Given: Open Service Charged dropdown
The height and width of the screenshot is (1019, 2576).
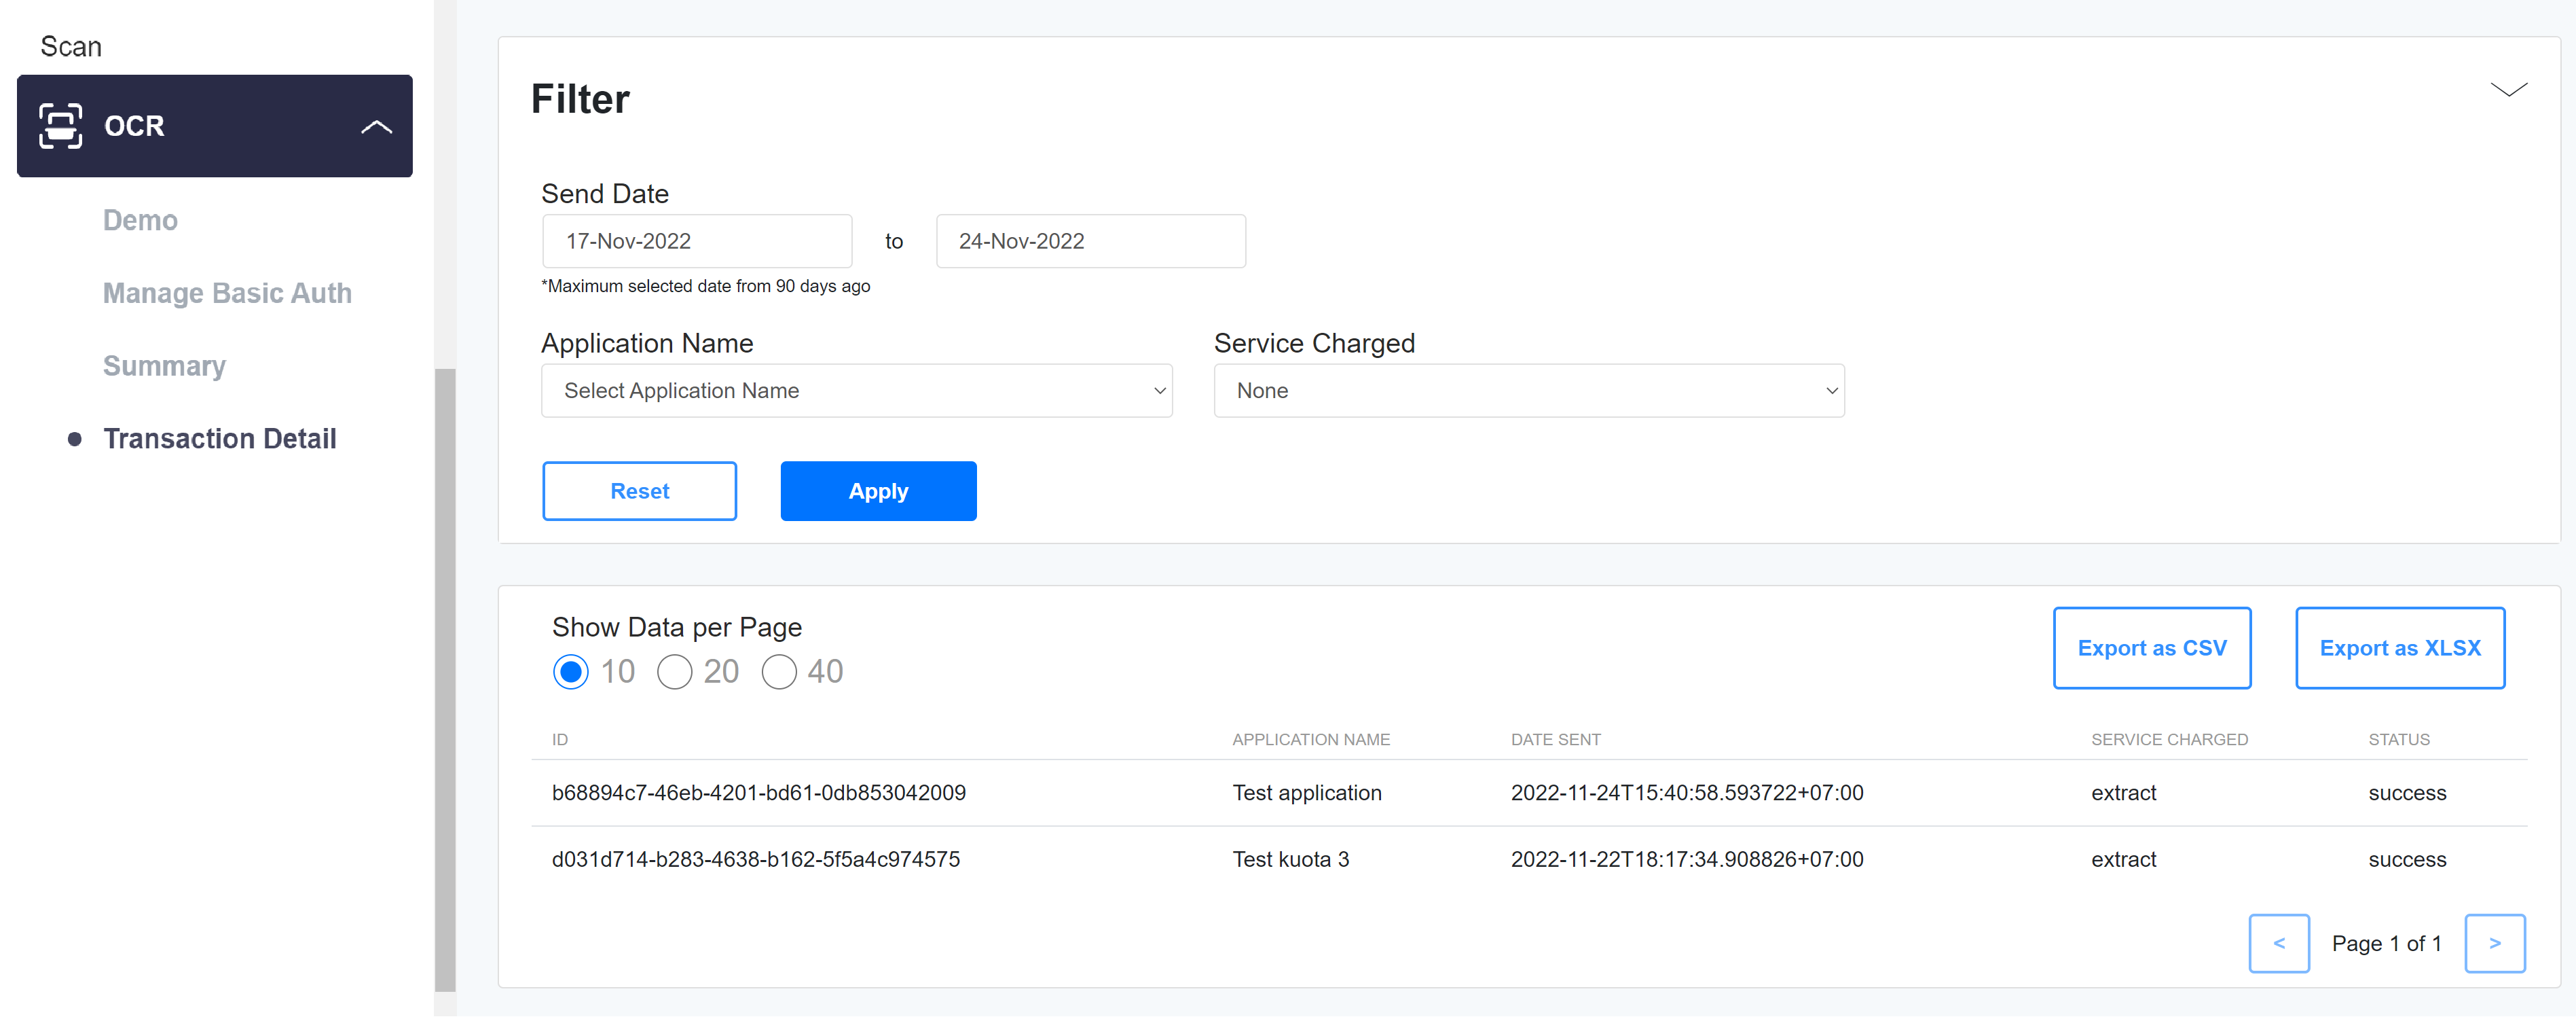Looking at the screenshot, I should [x=1528, y=391].
